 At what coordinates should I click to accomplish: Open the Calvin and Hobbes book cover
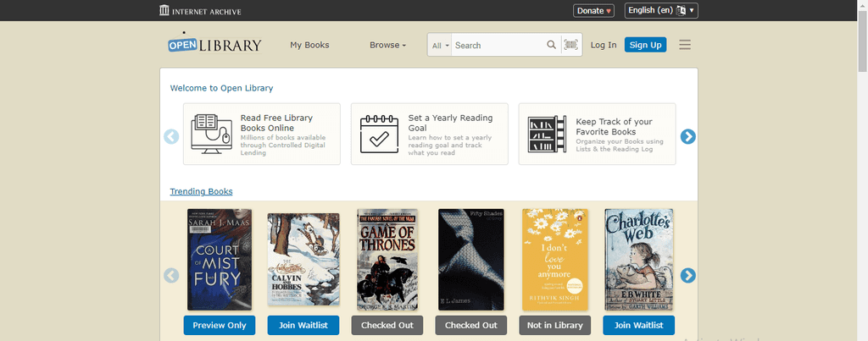(x=303, y=260)
